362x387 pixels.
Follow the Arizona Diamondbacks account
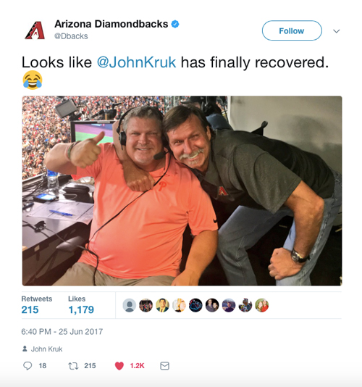(x=292, y=30)
